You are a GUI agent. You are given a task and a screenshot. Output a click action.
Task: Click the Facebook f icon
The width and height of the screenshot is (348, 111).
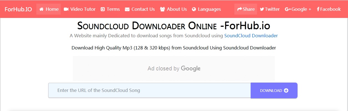pos(318,9)
